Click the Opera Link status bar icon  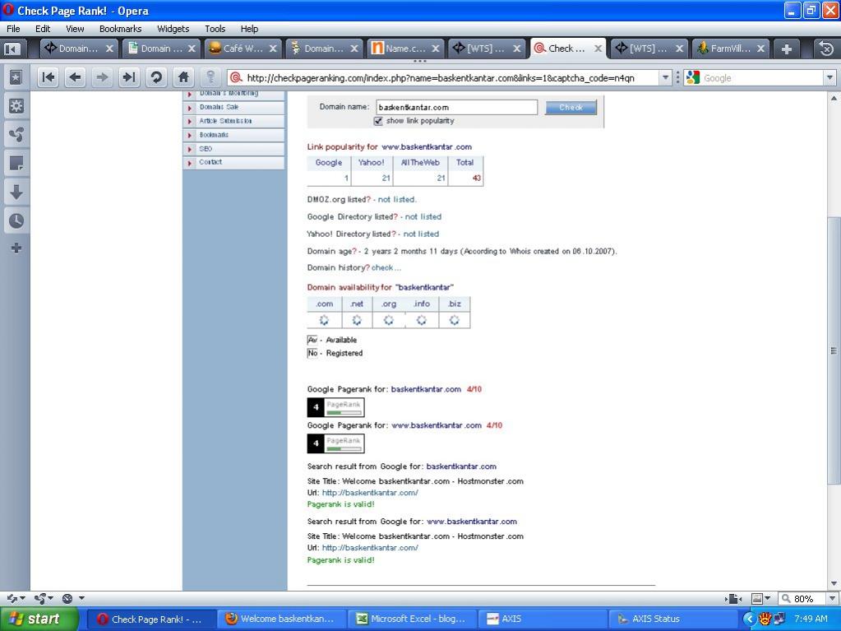pyautogui.click(x=12, y=598)
